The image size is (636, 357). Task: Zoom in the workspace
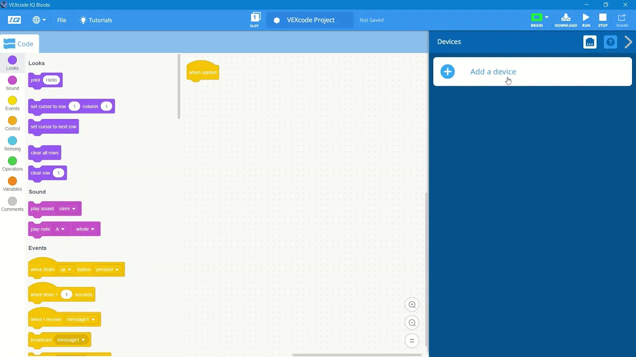[x=412, y=305]
